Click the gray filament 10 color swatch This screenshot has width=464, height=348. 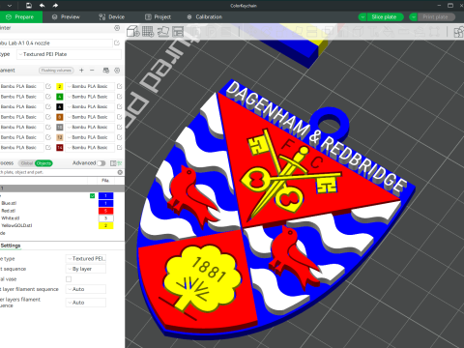[60, 127]
